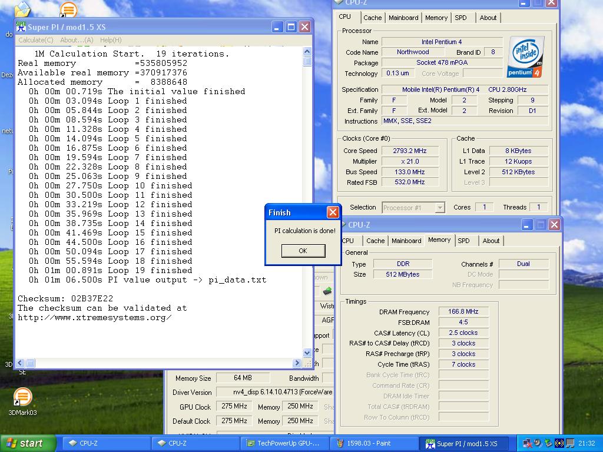The image size is (603, 452).
Task: Click the Core Speed value 2793.2 MHz
Action: 410,151
